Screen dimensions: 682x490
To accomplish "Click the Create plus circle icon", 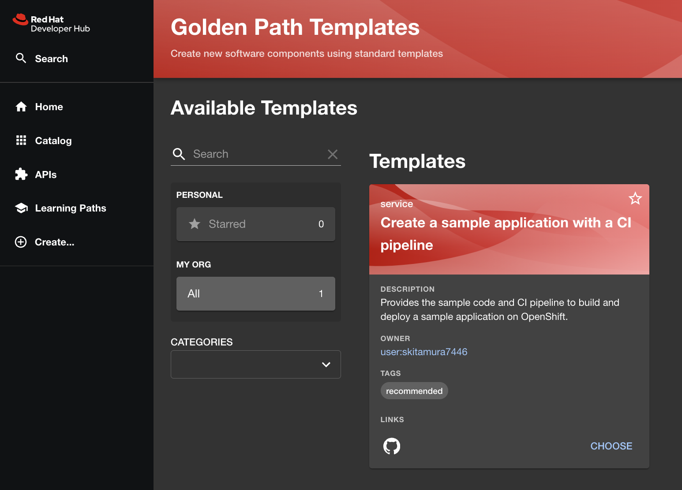I will click(21, 242).
